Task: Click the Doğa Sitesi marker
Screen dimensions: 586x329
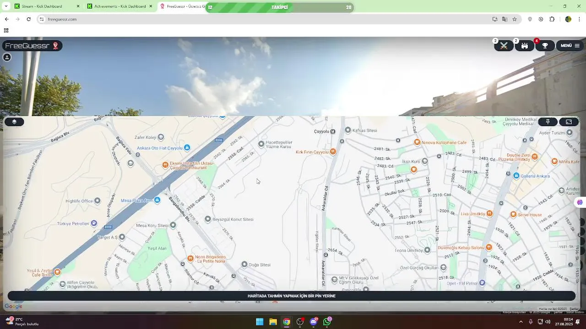Action: tap(244, 265)
